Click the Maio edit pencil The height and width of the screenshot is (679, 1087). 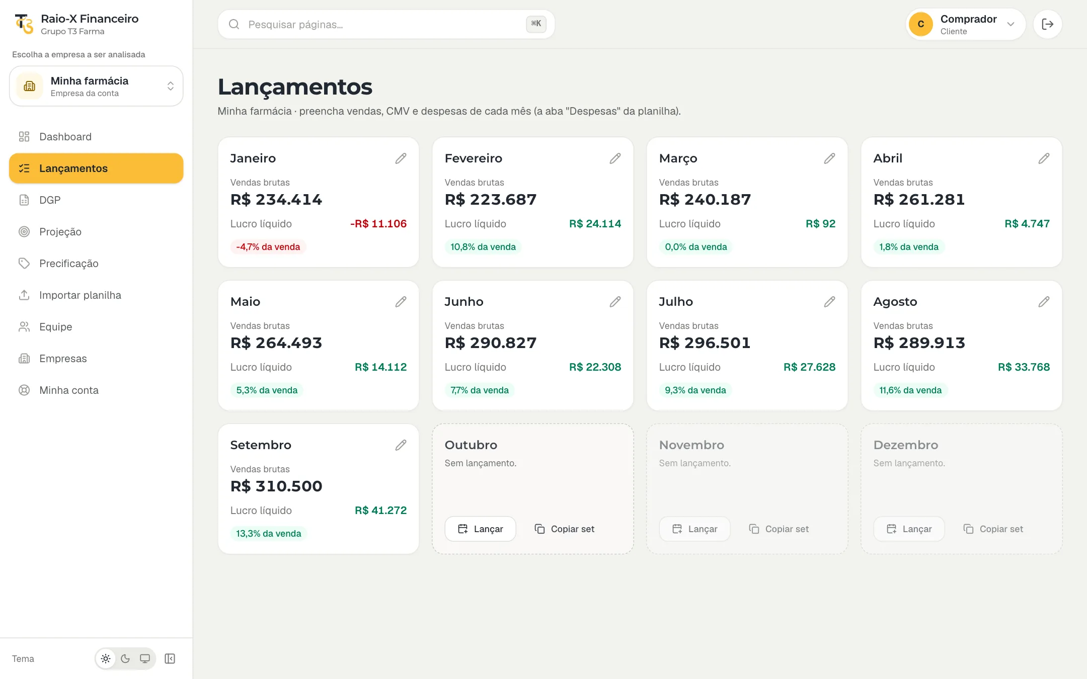pyautogui.click(x=401, y=302)
